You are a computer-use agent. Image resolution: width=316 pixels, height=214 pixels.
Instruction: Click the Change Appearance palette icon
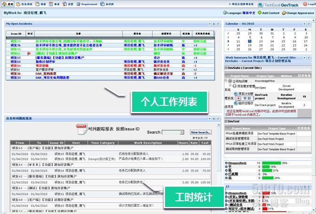tap(284, 13)
